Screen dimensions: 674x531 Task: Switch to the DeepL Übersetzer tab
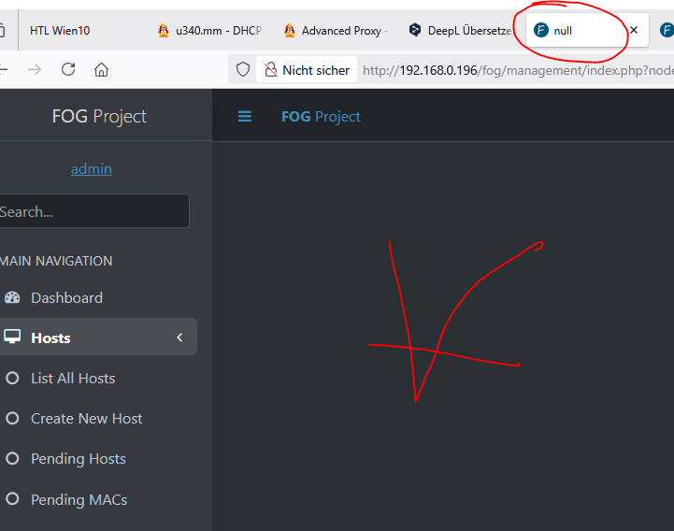click(x=460, y=31)
